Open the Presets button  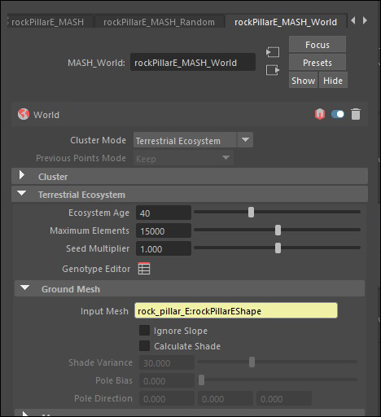click(317, 63)
